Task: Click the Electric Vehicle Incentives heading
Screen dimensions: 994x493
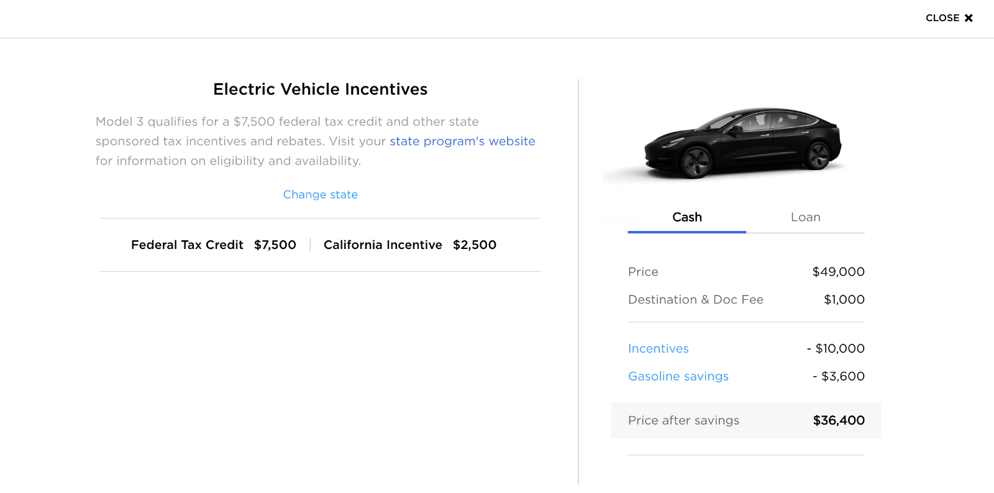Action: tap(320, 89)
